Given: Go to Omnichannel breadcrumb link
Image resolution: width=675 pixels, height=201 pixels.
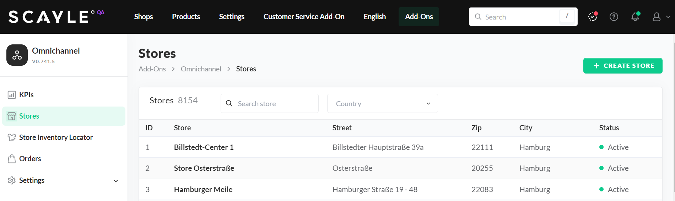Looking at the screenshot, I should tap(201, 69).
